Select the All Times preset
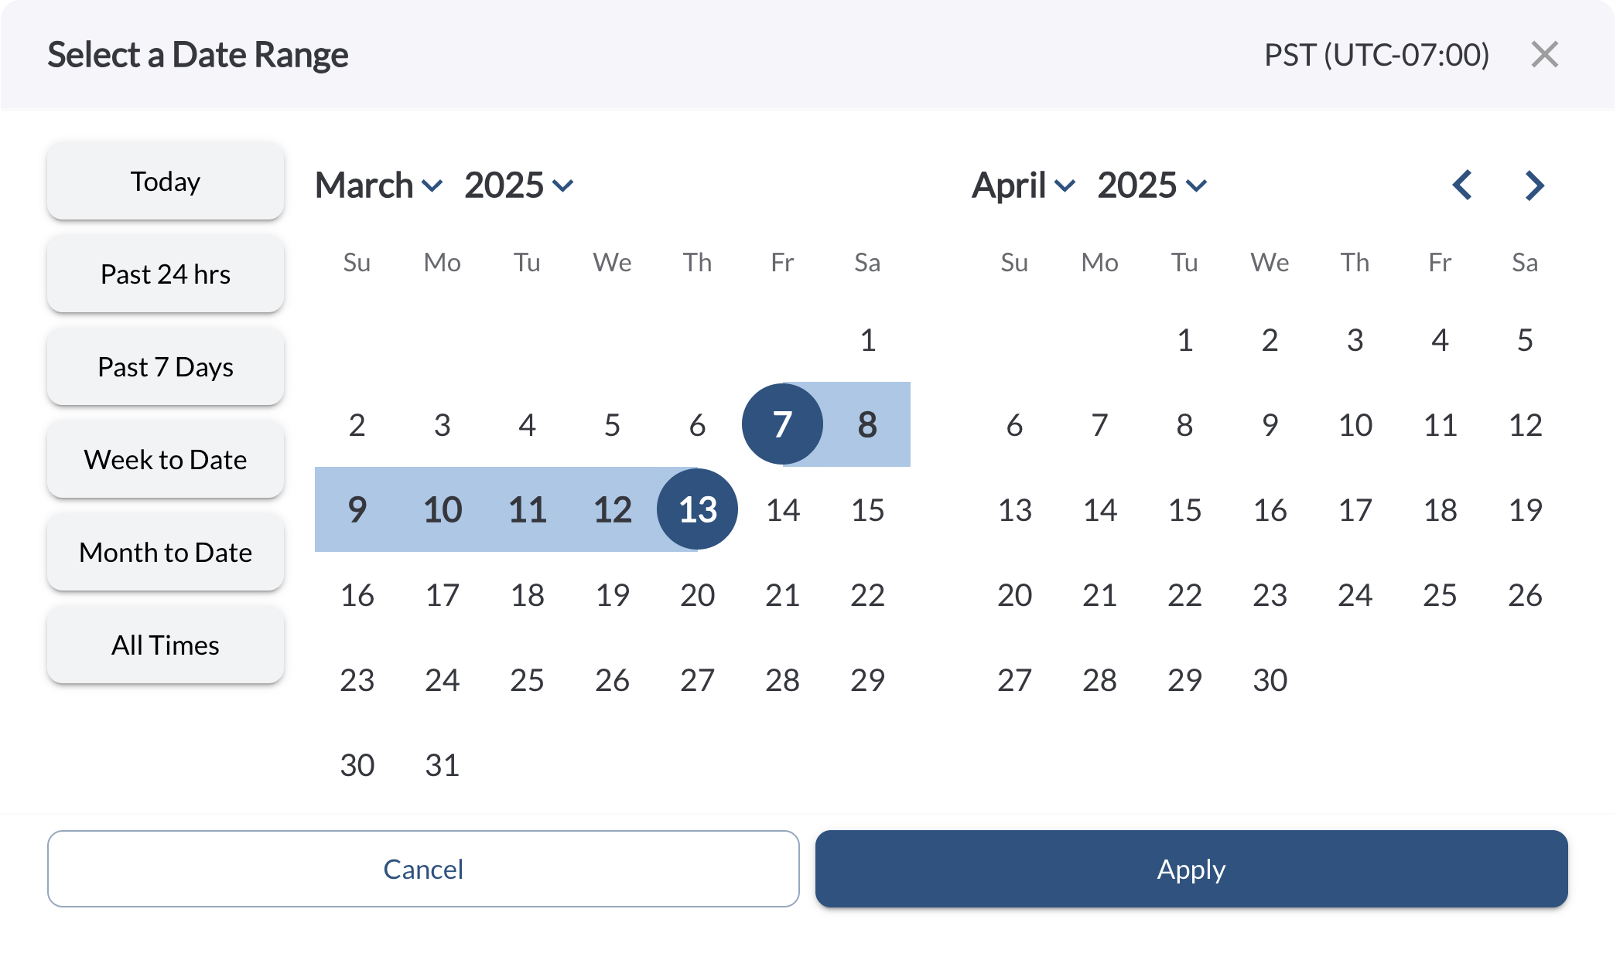 [166, 645]
